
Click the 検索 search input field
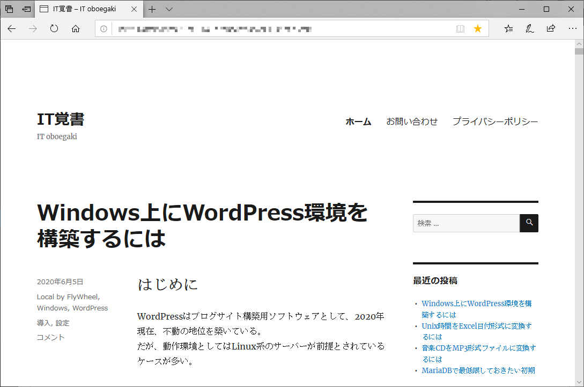pyautogui.click(x=466, y=223)
